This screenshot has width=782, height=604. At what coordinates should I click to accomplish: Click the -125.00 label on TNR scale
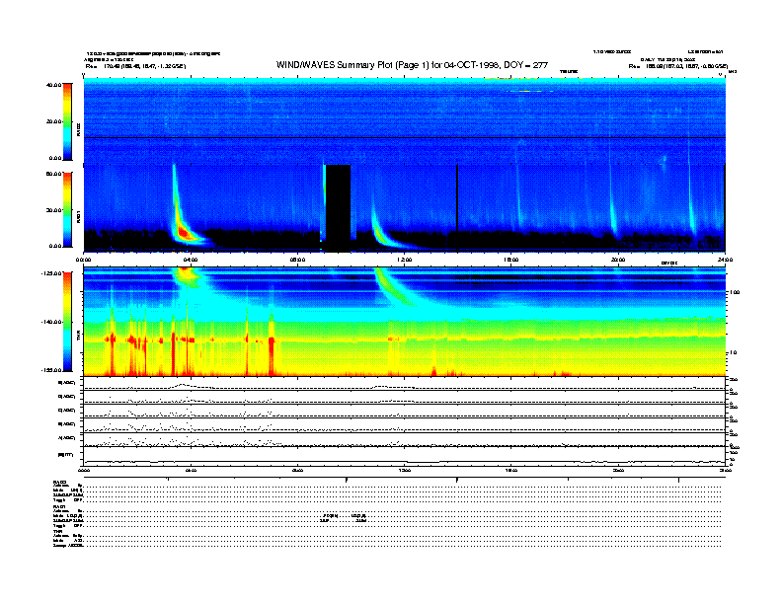click(x=51, y=273)
